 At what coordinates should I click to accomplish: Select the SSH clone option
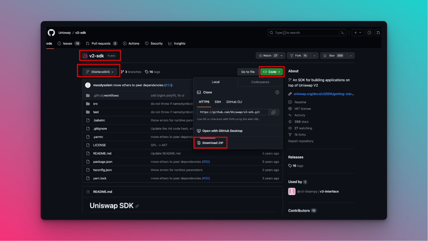coord(218,102)
